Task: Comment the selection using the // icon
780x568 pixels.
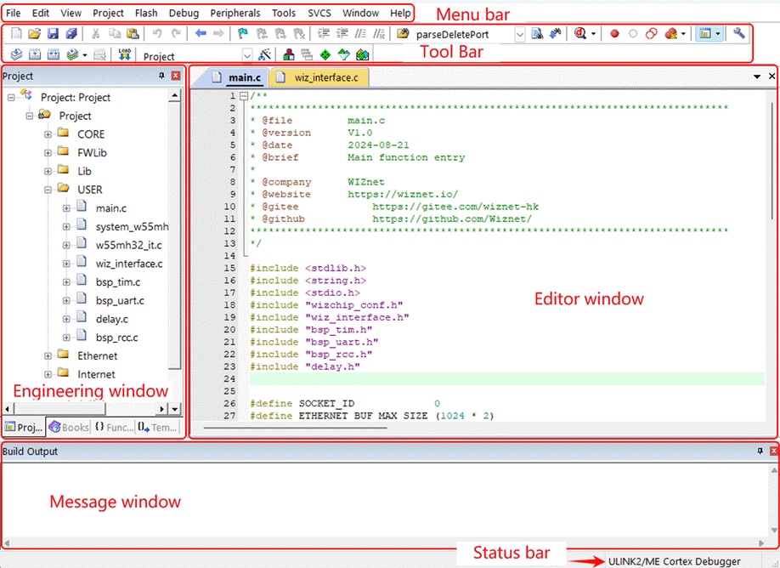Action: (360, 34)
